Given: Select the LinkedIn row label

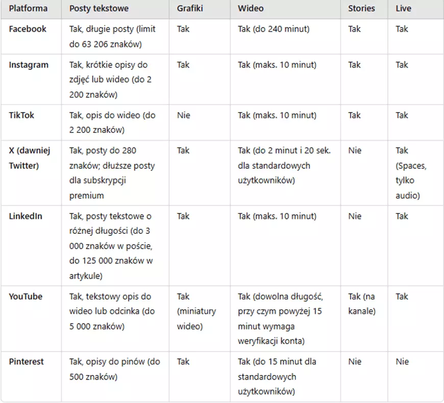Looking at the screenshot, I should tap(26, 216).
